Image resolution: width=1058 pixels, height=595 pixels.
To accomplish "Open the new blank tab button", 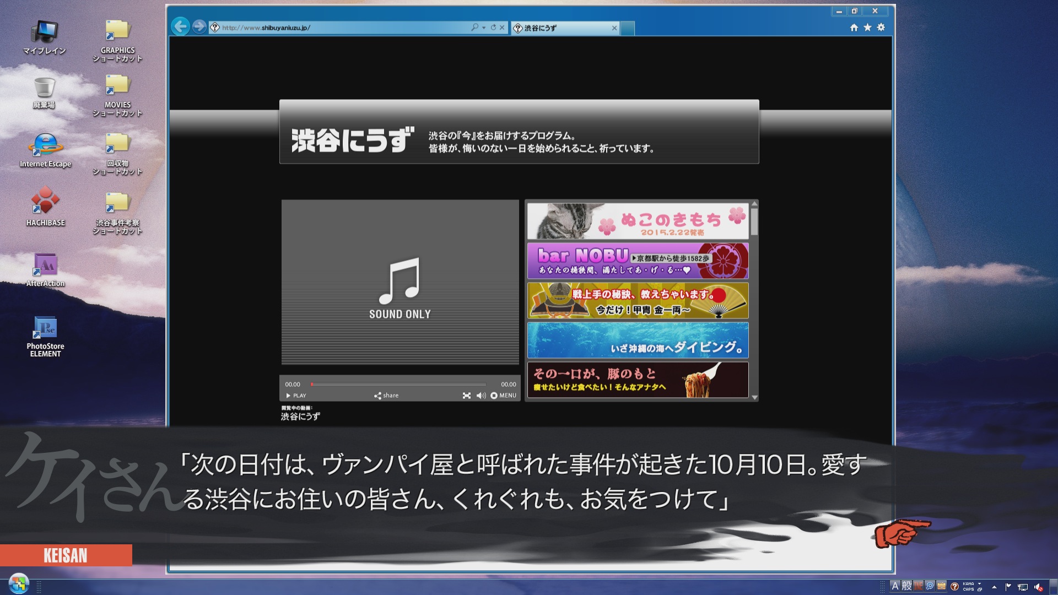I will pos(628,28).
